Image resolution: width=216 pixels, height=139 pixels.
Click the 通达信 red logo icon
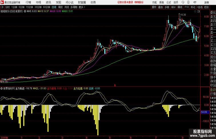pos(2,2)
